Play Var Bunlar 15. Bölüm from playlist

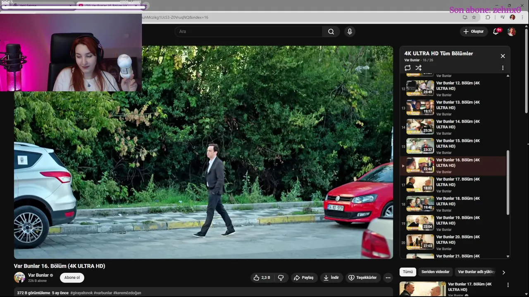(453, 146)
